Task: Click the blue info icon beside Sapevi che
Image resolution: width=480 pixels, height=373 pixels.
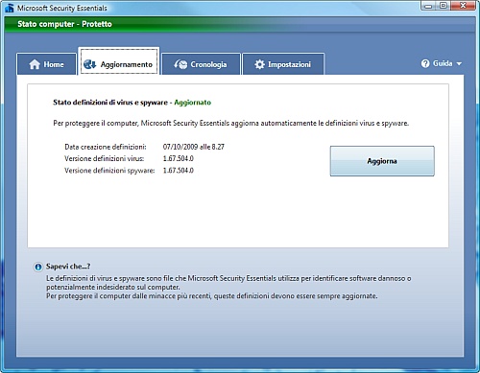Action: pos(38,267)
